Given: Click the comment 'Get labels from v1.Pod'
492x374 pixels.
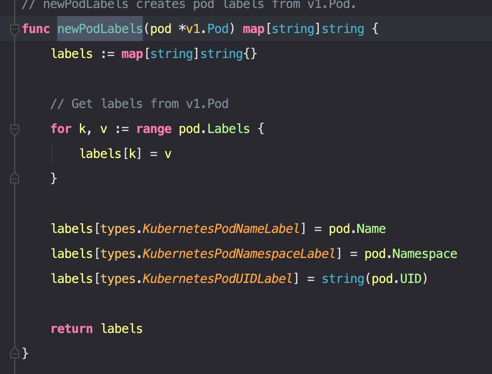Looking at the screenshot, I should pyautogui.click(x=139, y=104).
